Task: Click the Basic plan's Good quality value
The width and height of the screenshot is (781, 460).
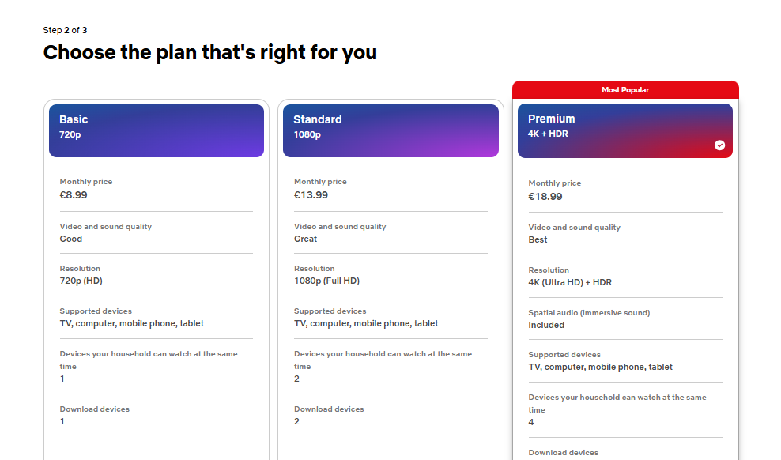Action: tap(71, 239)
